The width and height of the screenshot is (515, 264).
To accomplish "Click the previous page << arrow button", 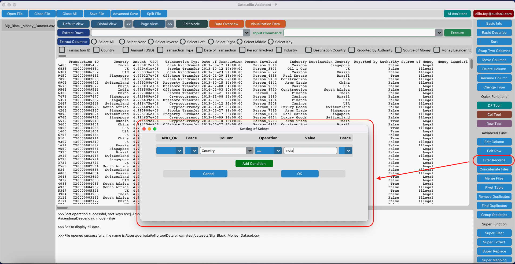I will click(128, 24).
